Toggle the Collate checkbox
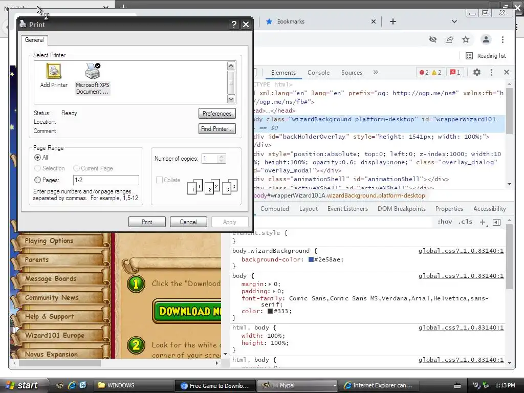The image size is (524, 393). pyautogui.click(x=160, y=180)
